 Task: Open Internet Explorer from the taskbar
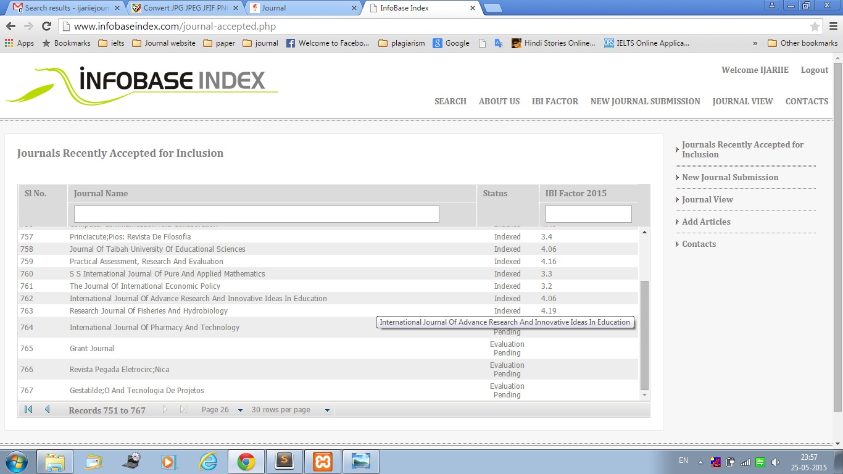pos(208,462)
